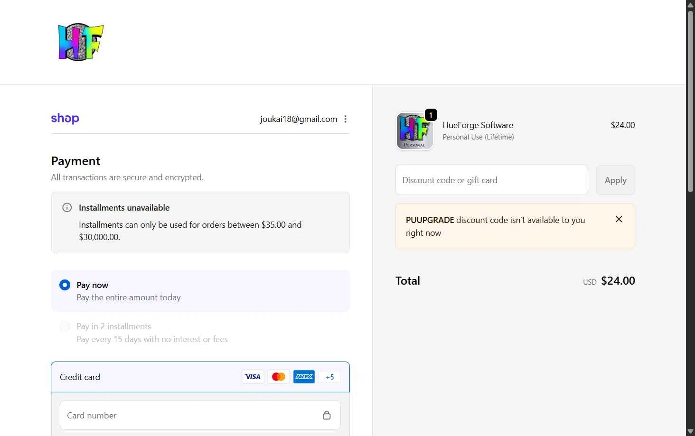
Task: Click the Visa card icon
Action: (x=253, y=377)
